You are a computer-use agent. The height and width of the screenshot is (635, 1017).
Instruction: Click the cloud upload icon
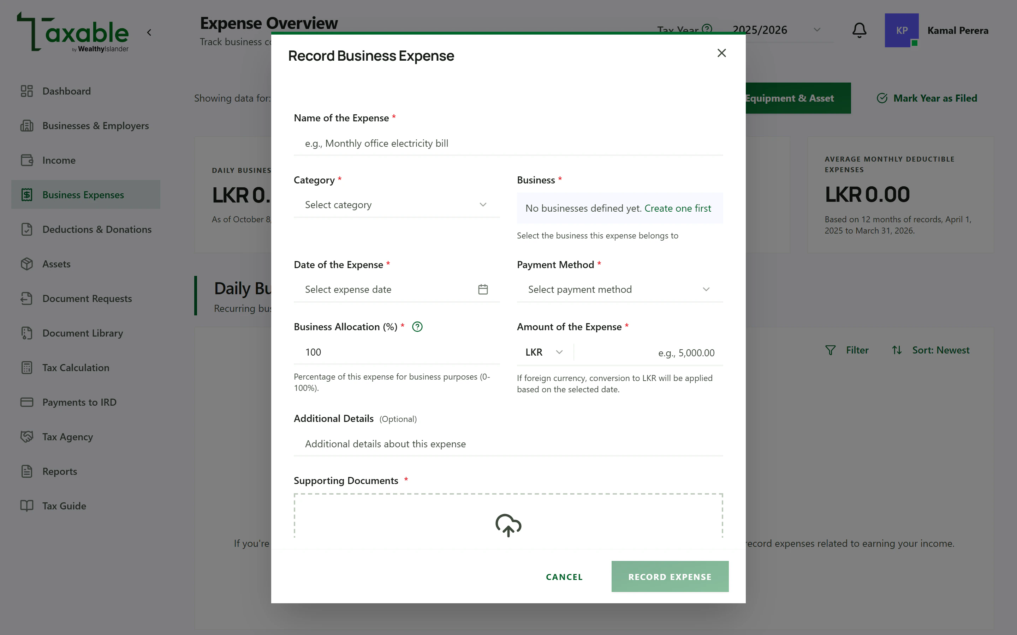pyautogui.click(x=508, y=525)
